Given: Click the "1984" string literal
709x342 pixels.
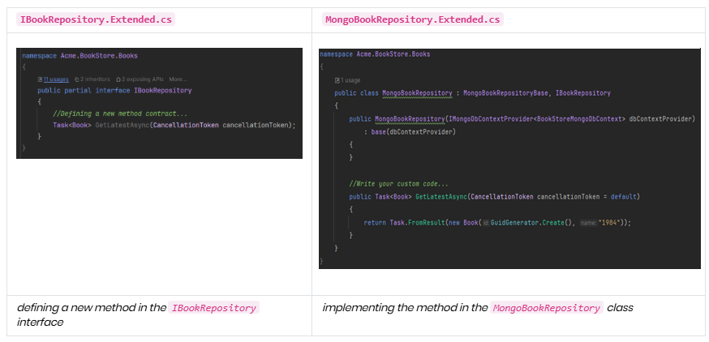Looking at the screenshot, I should pyautogui.click(x=610, y=222).
